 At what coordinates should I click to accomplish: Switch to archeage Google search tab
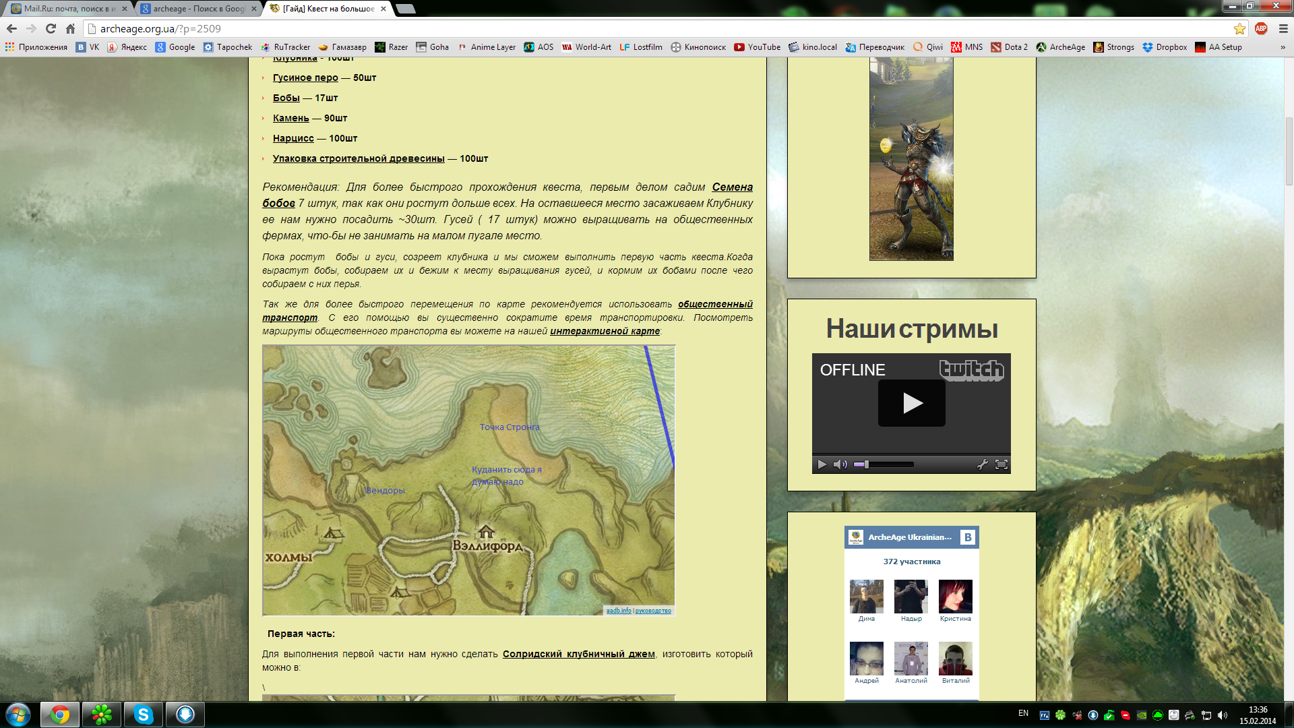(x=197, y=9)
